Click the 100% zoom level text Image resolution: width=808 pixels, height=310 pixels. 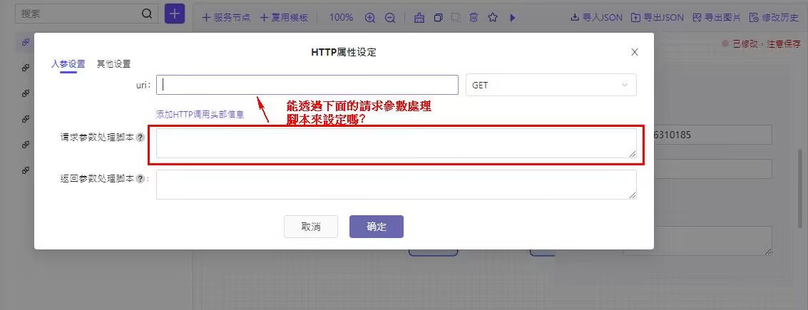coord(341,18)
